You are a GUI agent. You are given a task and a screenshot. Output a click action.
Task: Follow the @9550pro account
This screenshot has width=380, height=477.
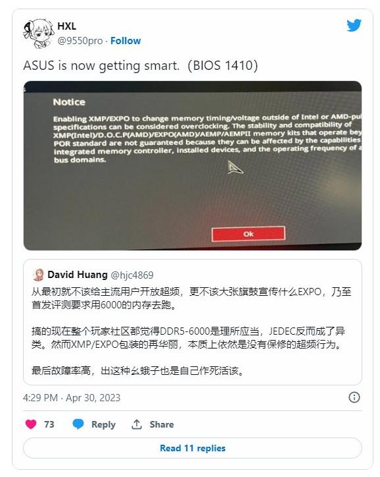[126, 41]
